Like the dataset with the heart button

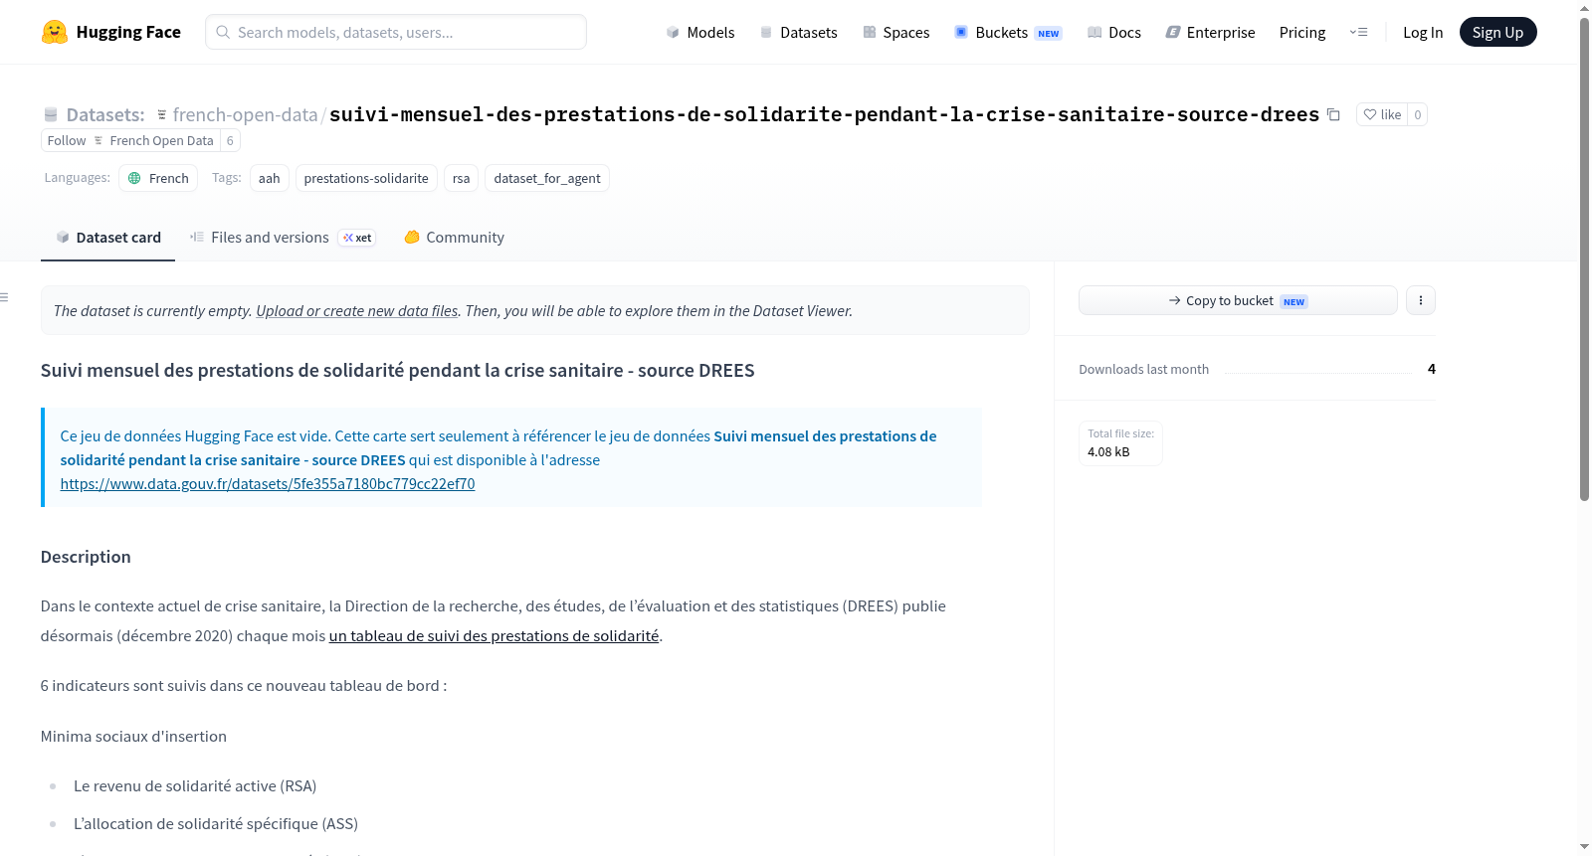[1382, 114]
